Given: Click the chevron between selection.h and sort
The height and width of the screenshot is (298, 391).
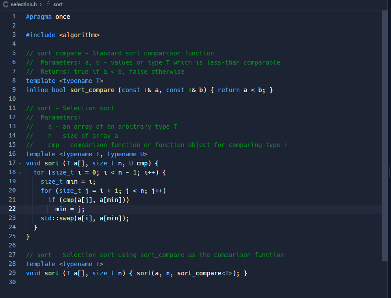Looking at the screenshot, I should tap(41, 4).
